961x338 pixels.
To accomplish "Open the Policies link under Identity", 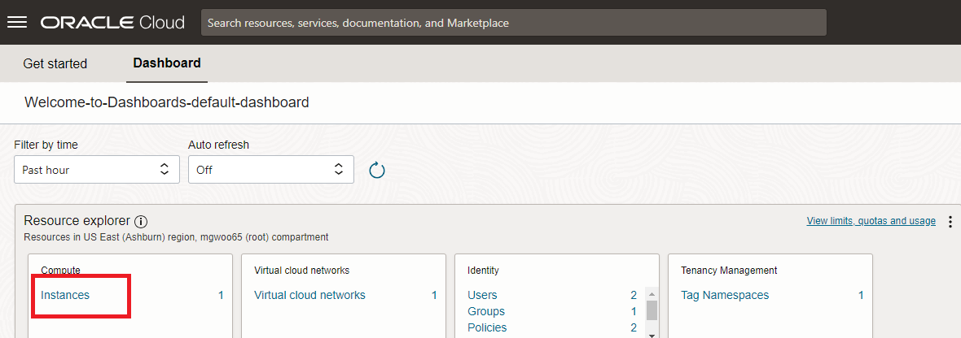I will (x=487, y=327).
